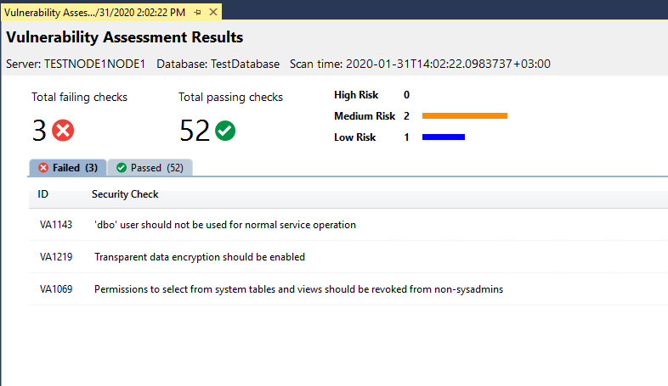
Task: Click the red X icon in Failed tab
Action: pos(43,168)
